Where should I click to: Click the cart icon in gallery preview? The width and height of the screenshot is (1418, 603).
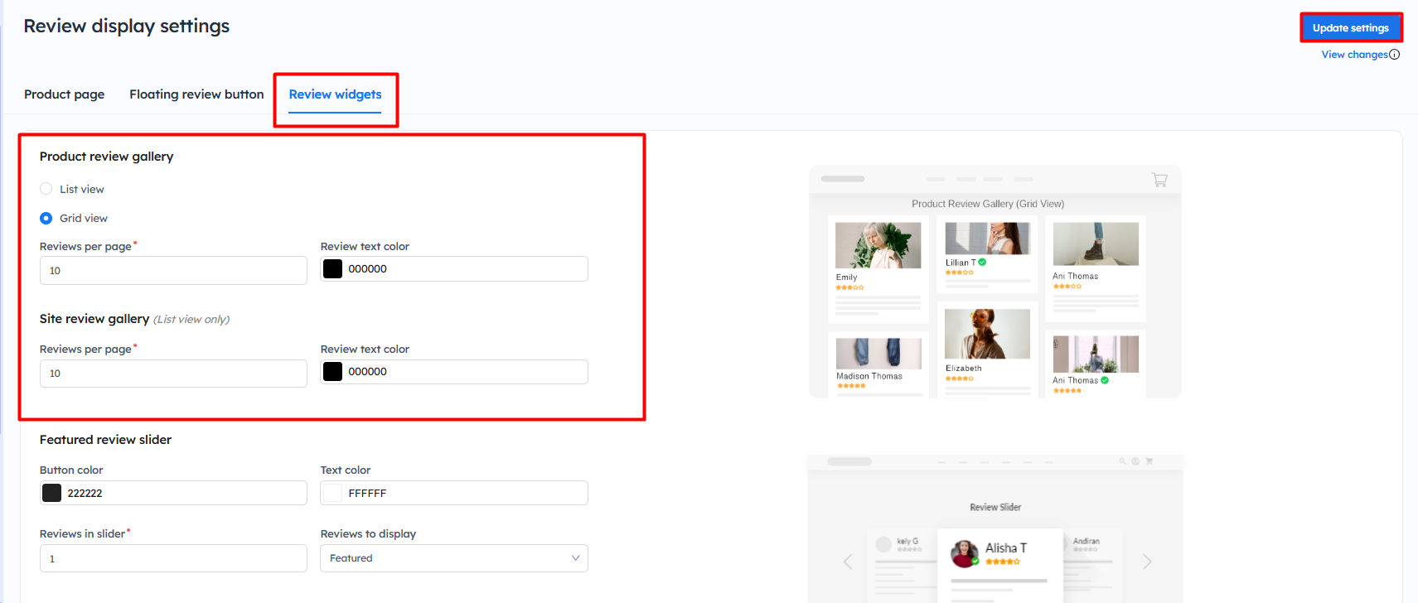(1159, 180)
